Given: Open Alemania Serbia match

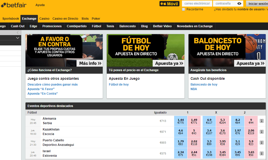Looking at the screenshot, I should pyautogui.click(x=49, y=121).
